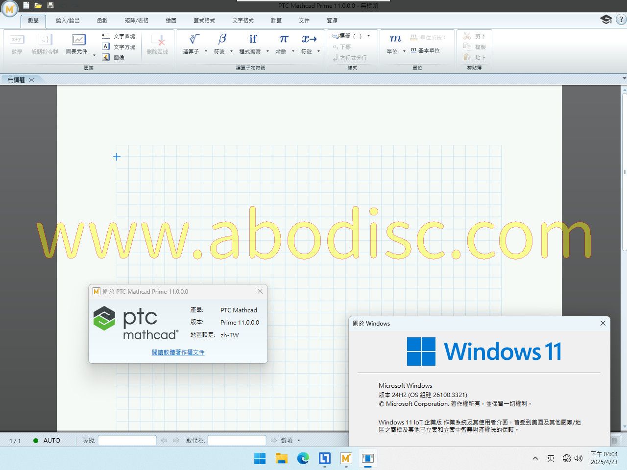Insert an image region (圖像)
The image size is (627, 470).
[113, 57]
